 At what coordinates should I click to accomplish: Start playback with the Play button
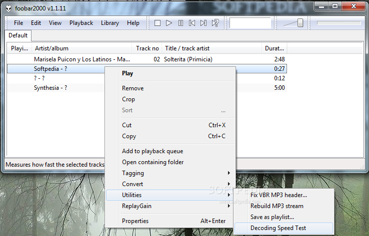tap(168, 23)
